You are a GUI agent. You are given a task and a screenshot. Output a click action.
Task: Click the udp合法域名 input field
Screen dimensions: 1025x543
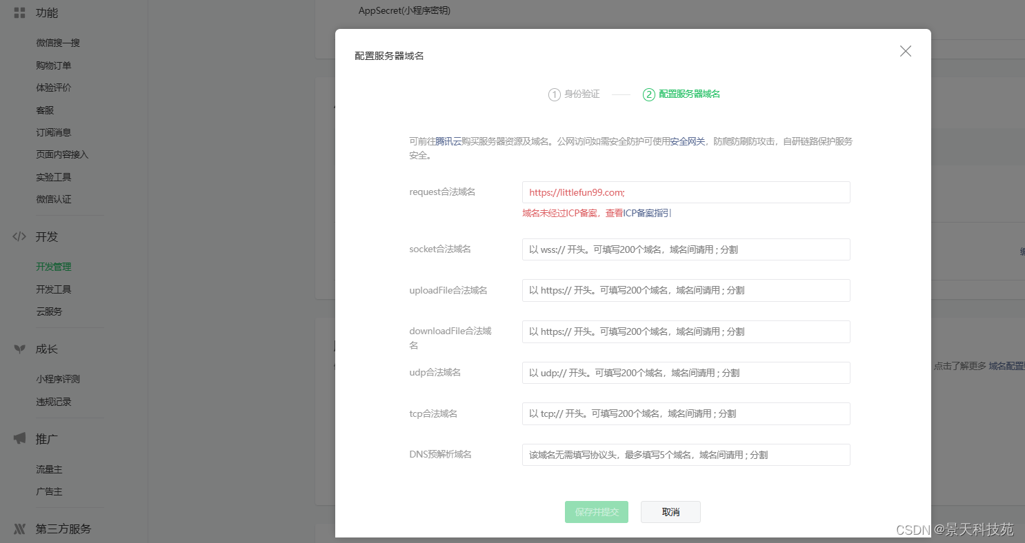686,373
